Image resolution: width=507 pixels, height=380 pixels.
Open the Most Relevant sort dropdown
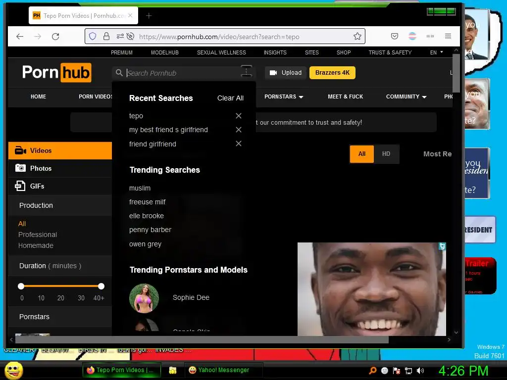click(x=438, y=154)
